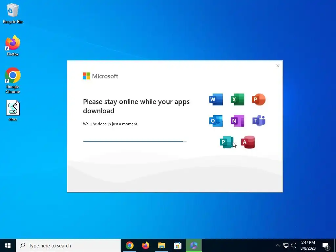The width and height of the screenshot is (336, 252).
Task: Show hidden system tray icons
Action: click(278, 245)
